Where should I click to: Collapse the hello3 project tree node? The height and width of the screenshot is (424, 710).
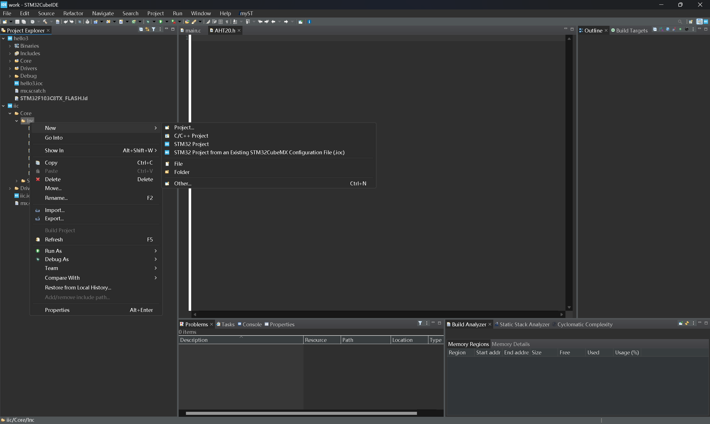coord(3,38)
